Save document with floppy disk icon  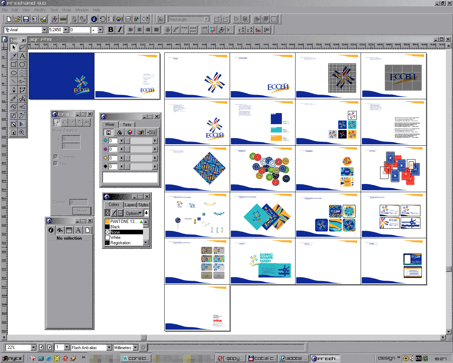[26, 19]
